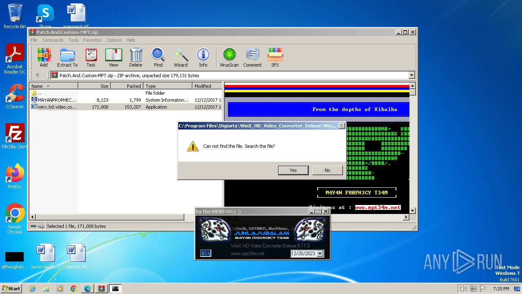Select the parent folder '..' row

point(126,93)
